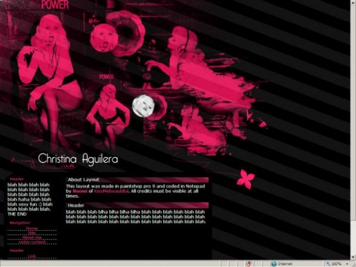Image resolution: width=356 pixels, height=267 pixels.
Task: Click the Navigation sidebar heading
Action: (x=20, y=223)
